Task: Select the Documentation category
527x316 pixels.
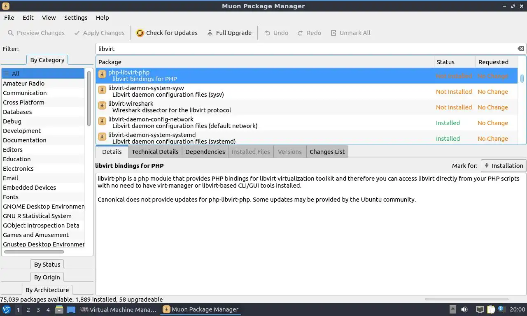Action: point(43,140)
